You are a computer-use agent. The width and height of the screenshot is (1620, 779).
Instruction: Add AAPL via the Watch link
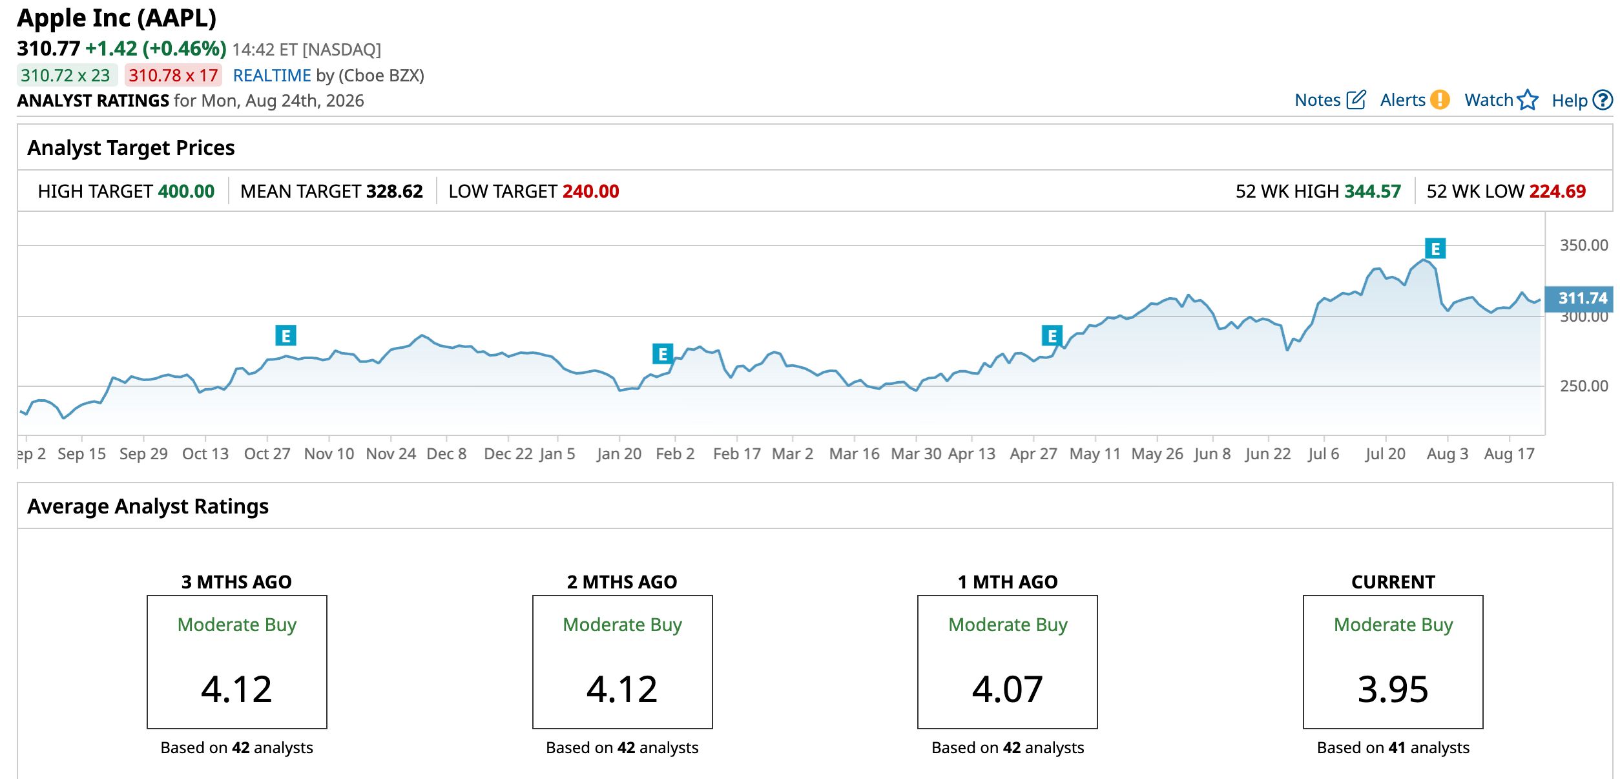coord(1489,100)
